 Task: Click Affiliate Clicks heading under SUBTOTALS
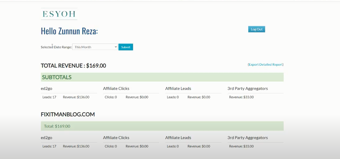(116, 88)
